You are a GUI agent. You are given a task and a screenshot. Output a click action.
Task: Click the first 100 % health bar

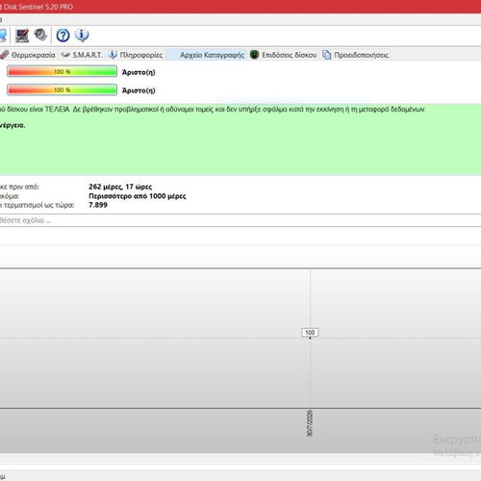(x=62, y=71)
